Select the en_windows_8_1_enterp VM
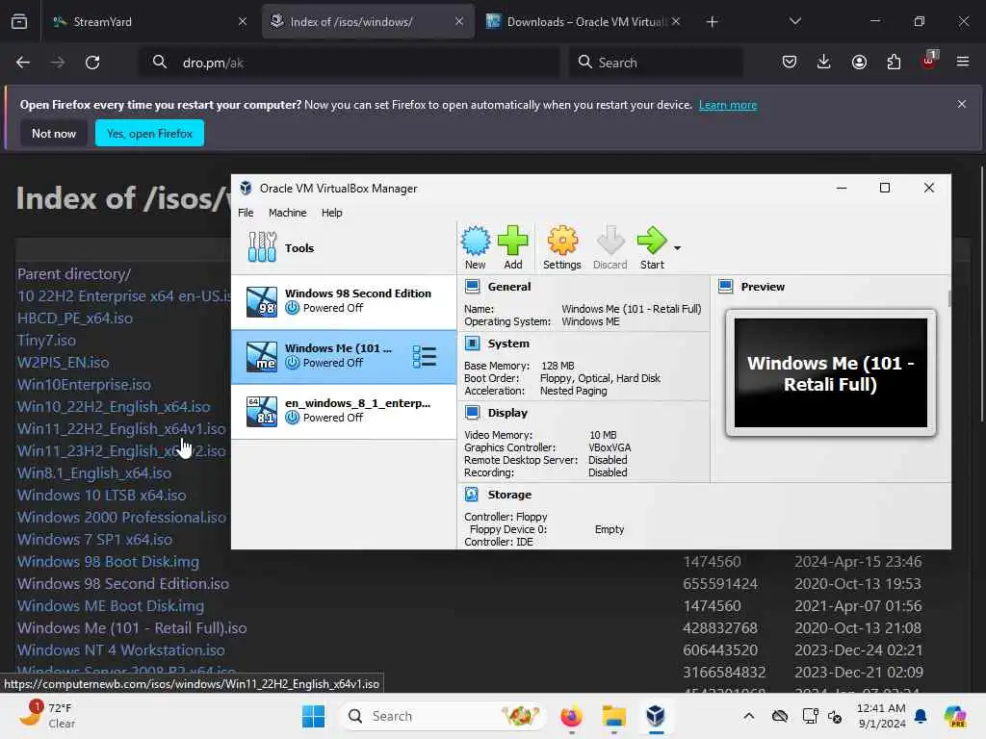This screenshot has width=986, height=739. [344, 411]
